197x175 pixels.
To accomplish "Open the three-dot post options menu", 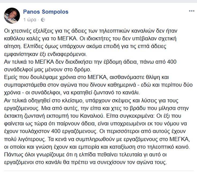I will pos(191,11).
